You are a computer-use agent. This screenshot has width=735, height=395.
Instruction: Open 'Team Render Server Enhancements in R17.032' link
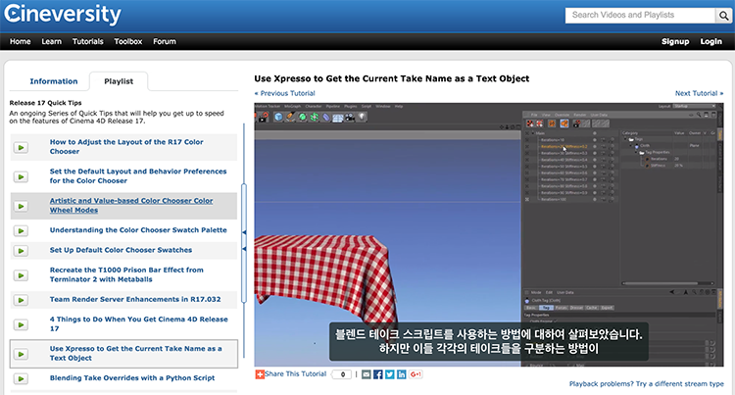[x=135, y=299]
